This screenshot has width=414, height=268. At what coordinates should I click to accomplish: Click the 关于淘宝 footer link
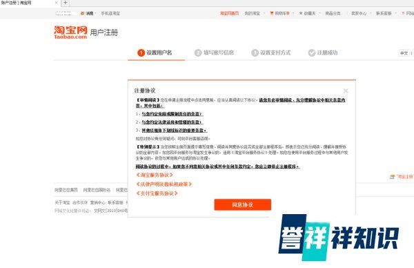(62, 202)
